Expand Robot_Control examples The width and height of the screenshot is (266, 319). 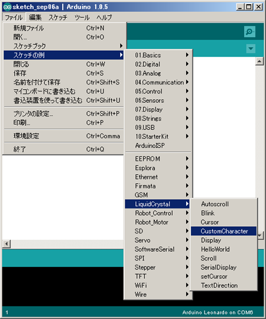click(158, 213)
